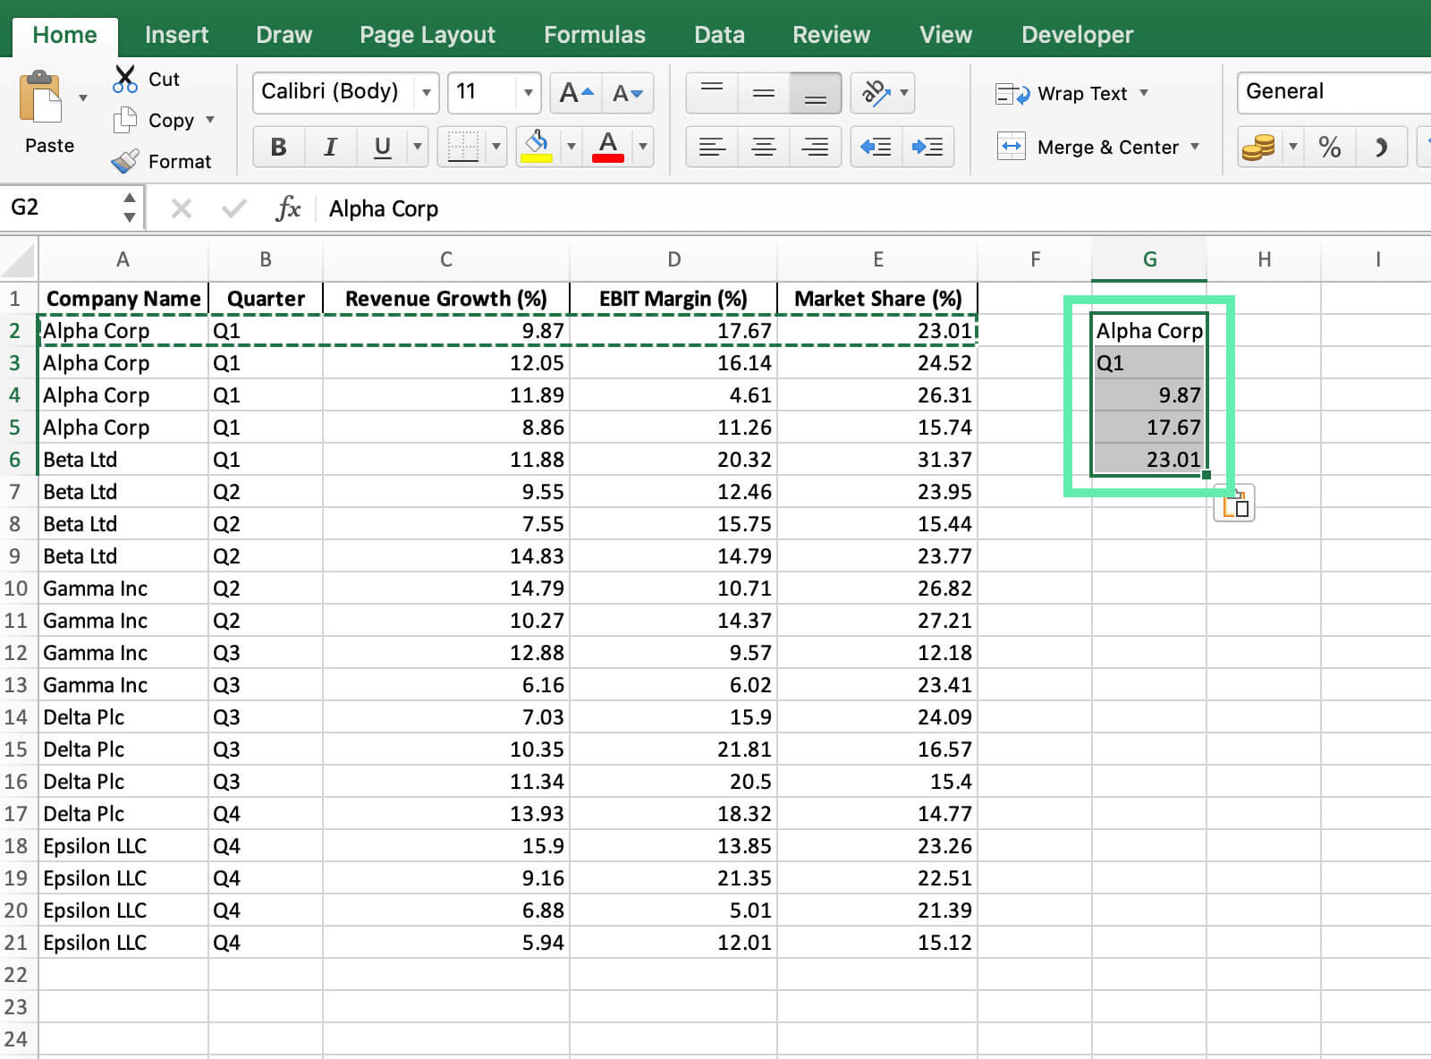Screen dimensions: 1431x1059
Task: Increase font size with the larger A icon
Action: click(576, 92)
